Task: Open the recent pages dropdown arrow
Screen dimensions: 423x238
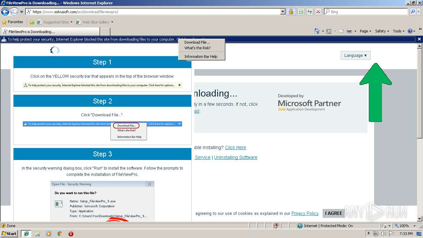Action: coord(22,12)
